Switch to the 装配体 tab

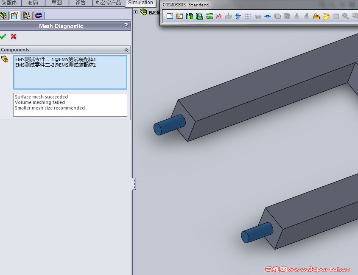(x=9, y=3)
